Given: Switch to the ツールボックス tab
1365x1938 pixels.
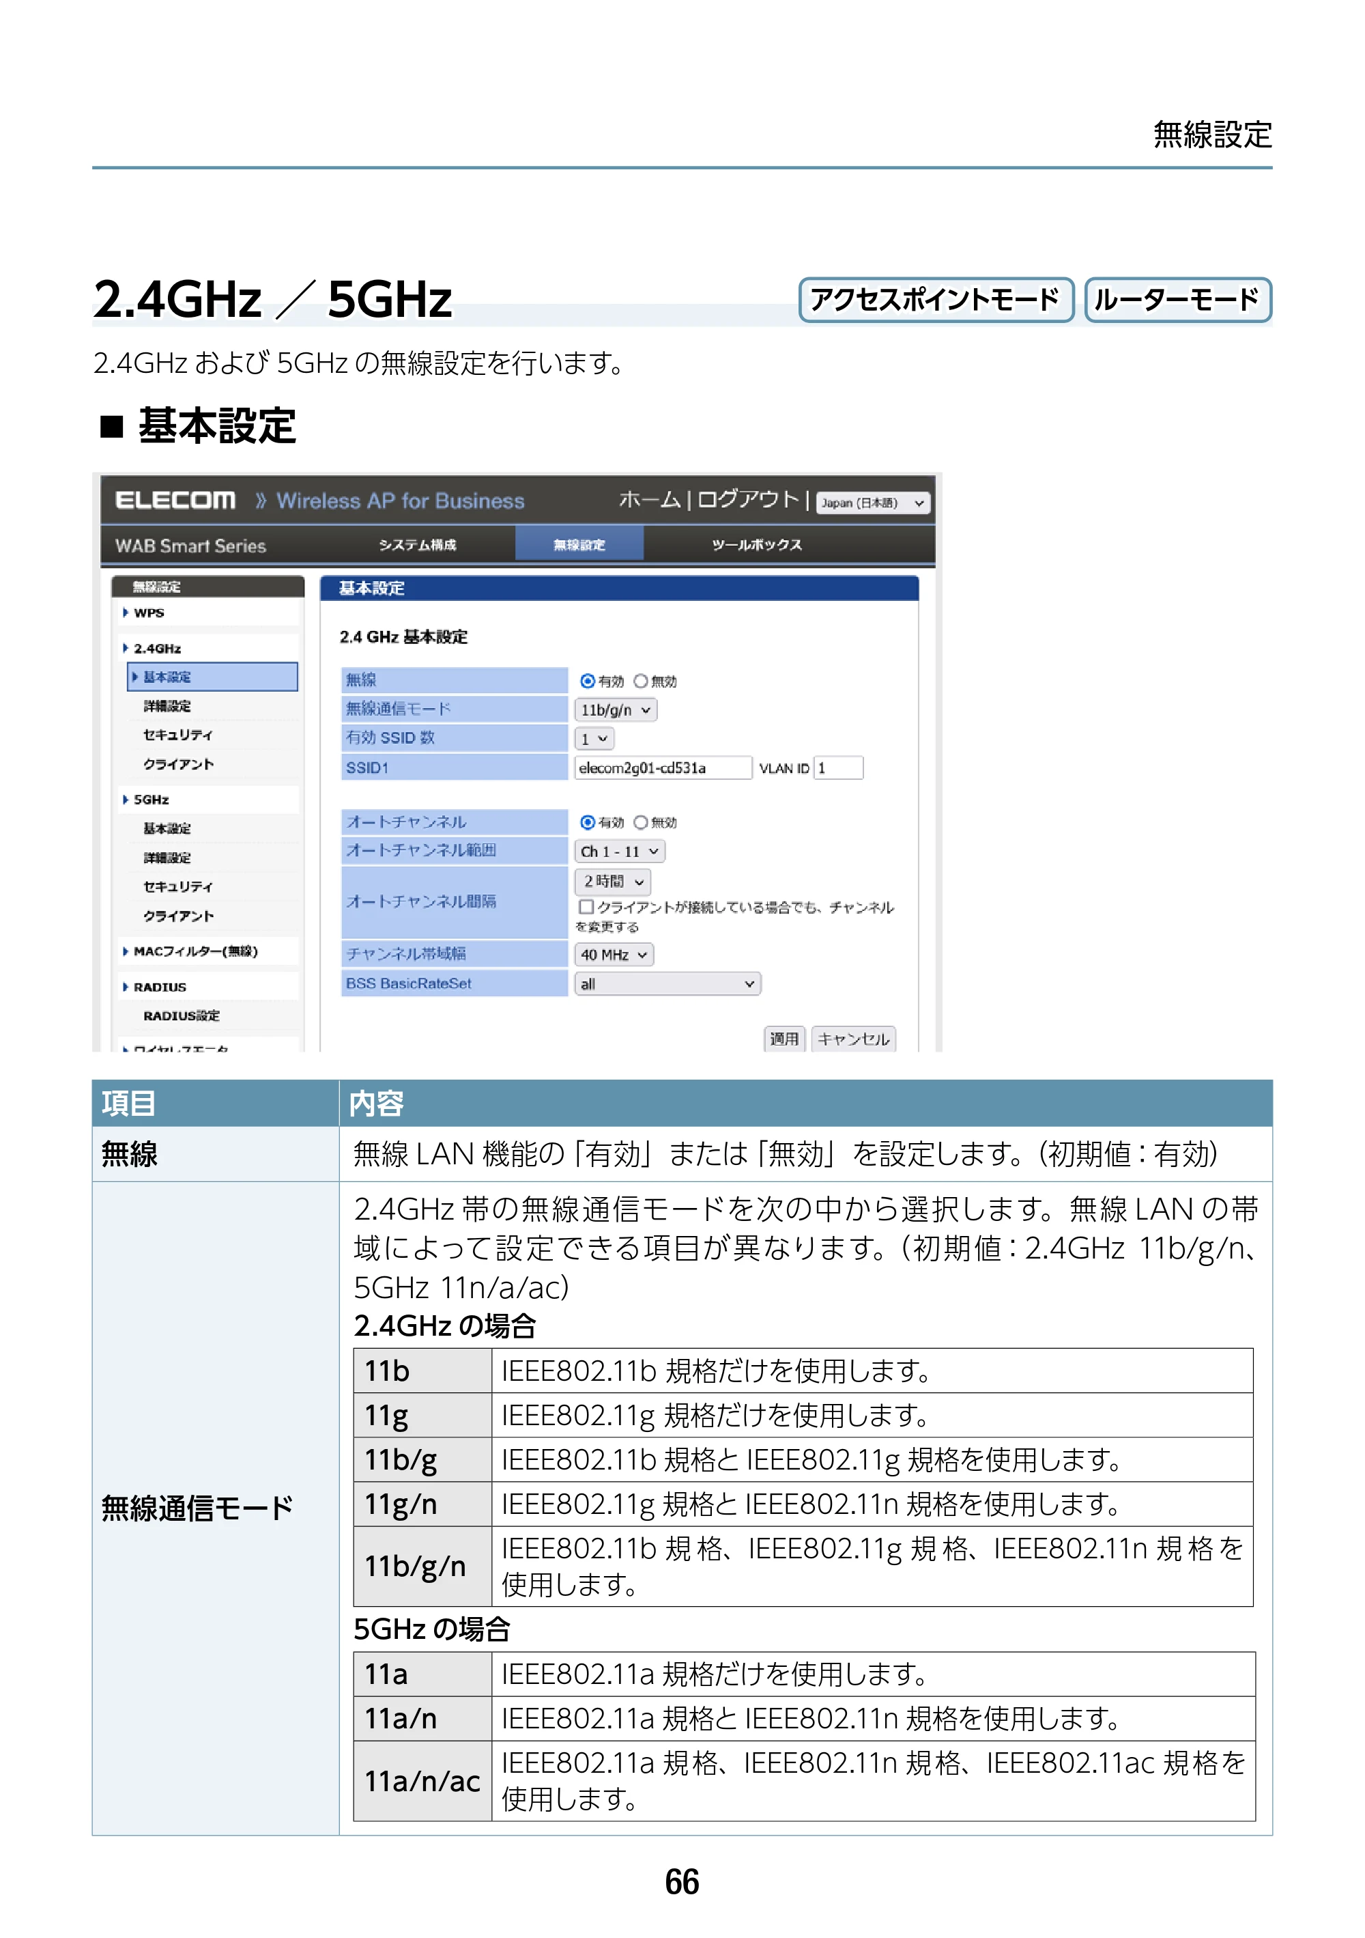Looking at the screenshot, I should (x=756, y=545).
